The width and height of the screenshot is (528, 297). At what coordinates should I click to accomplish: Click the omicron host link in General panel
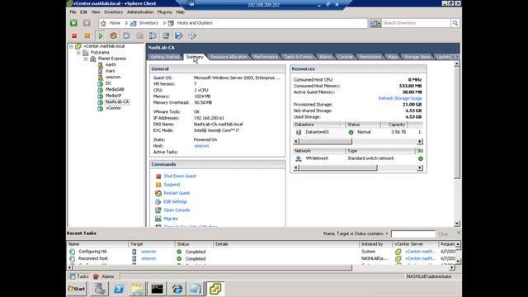(201, 146)
